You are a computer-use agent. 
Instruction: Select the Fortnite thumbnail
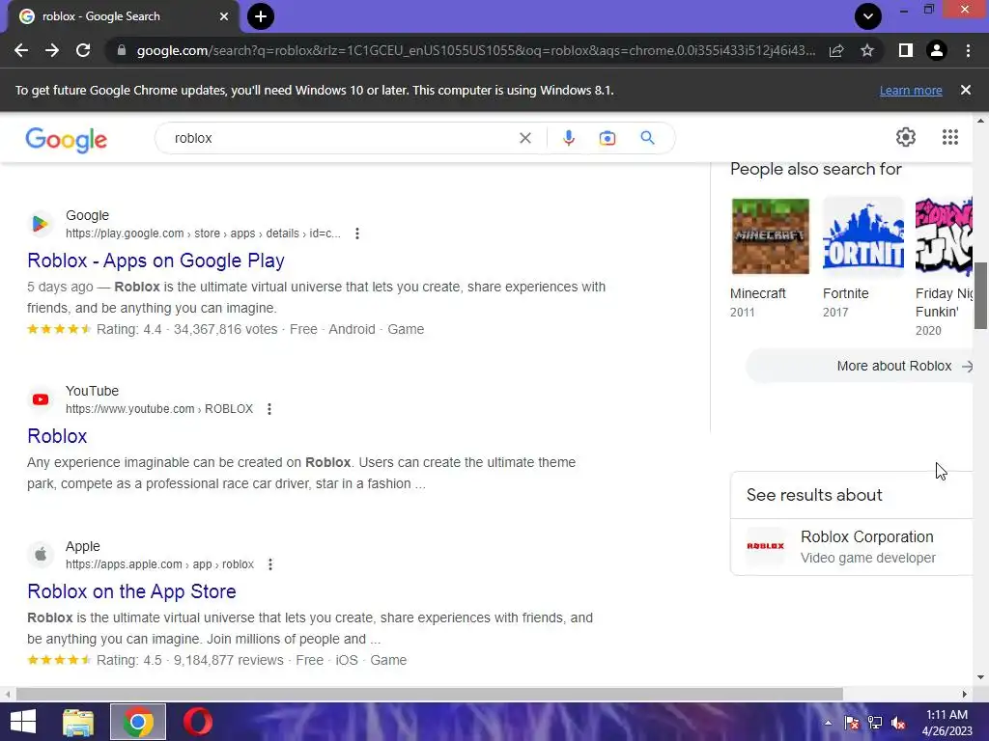(x=862, y=236)
